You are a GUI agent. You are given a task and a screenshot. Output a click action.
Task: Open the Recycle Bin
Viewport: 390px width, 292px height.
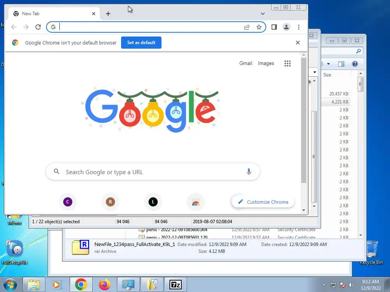coord(371,252)
